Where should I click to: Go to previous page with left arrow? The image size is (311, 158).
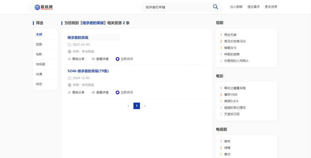click(128, 106)
